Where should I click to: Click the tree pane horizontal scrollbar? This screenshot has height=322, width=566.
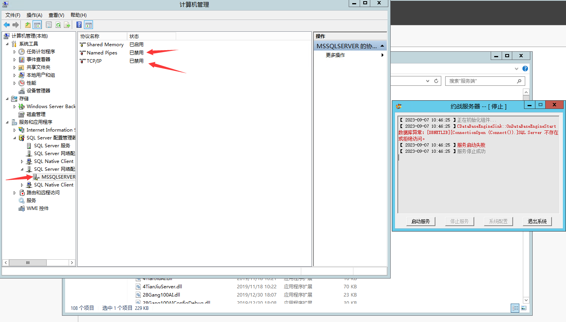coord(38,262)
